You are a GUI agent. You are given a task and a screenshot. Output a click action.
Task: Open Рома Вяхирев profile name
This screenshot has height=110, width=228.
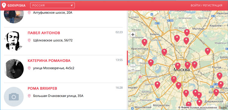pos(42,88)
